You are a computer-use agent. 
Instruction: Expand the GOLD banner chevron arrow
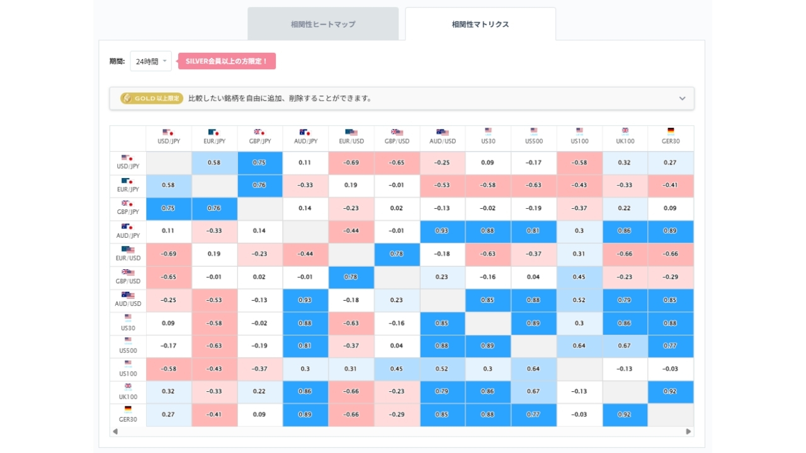(x=682, y=99)
